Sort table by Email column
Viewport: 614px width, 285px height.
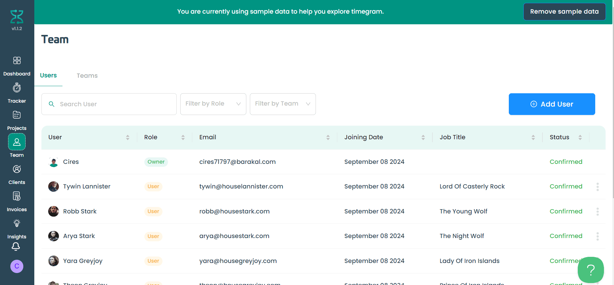pyautogui.click(x=328, y=137)
